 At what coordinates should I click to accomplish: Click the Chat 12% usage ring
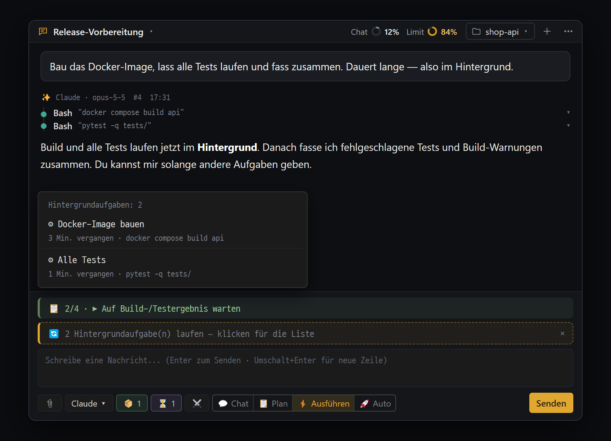click(376, 32)
